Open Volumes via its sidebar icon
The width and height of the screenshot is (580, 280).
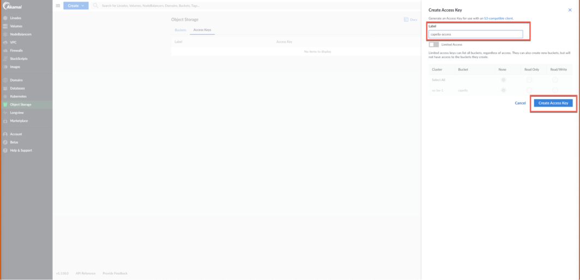coord(5,26)
